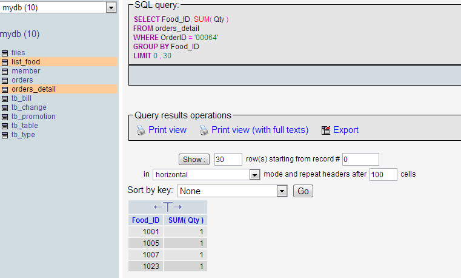The image size is (461, 278).
Task: Select the cell with Food_ID 1023
Action: (146, 266)
